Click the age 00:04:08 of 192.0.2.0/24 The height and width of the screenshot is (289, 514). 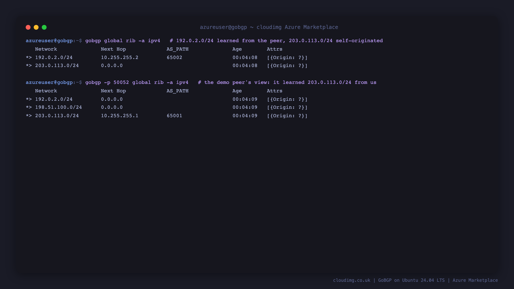tap(245, 57)
